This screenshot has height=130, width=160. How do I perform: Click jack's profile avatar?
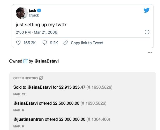pyautogui.click(x=22, y=13)
